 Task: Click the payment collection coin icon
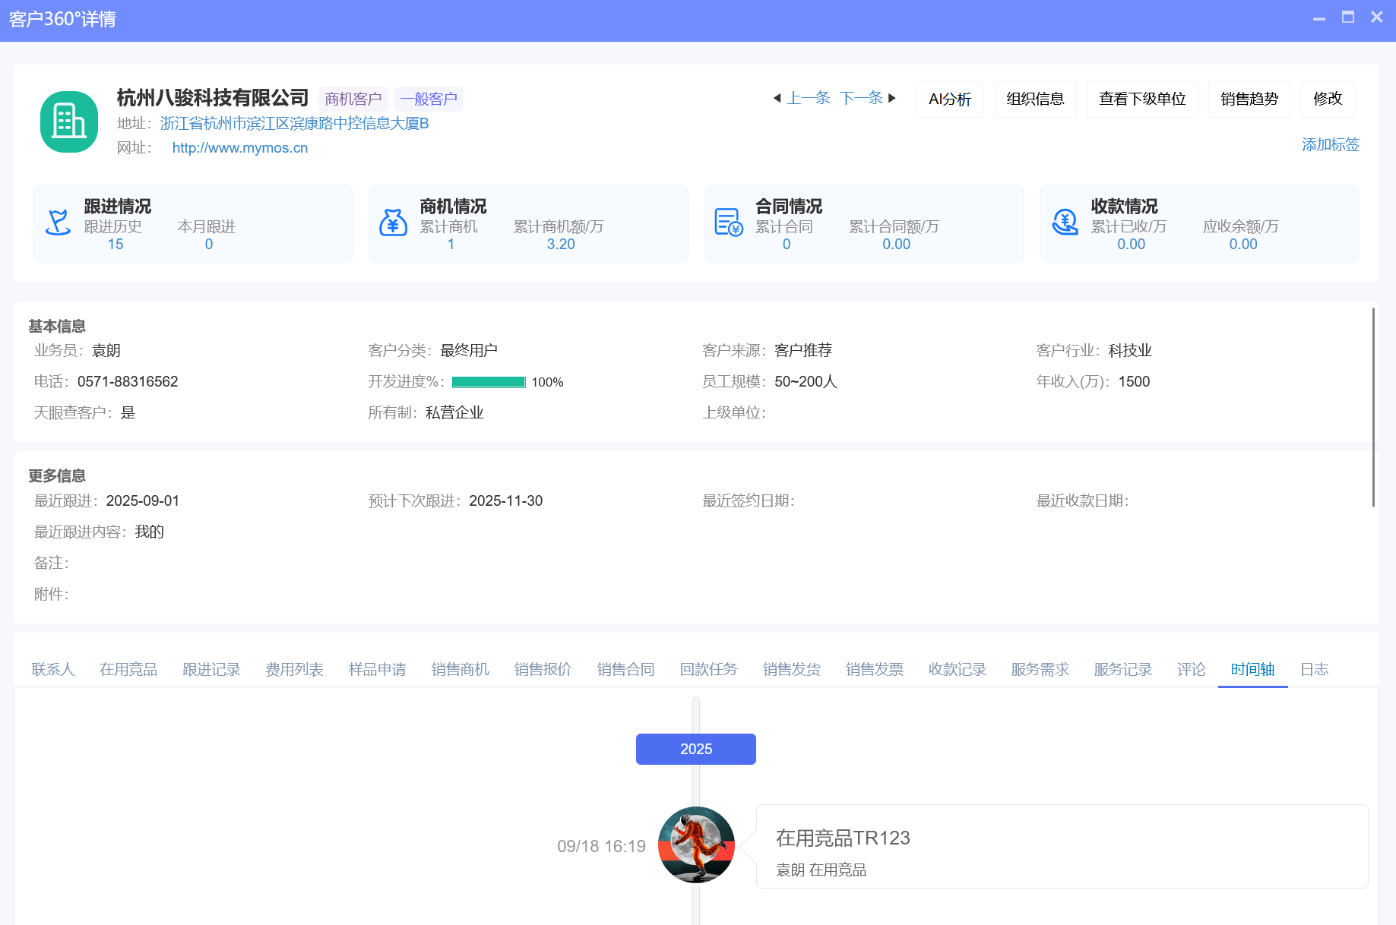pos(1064,223)
